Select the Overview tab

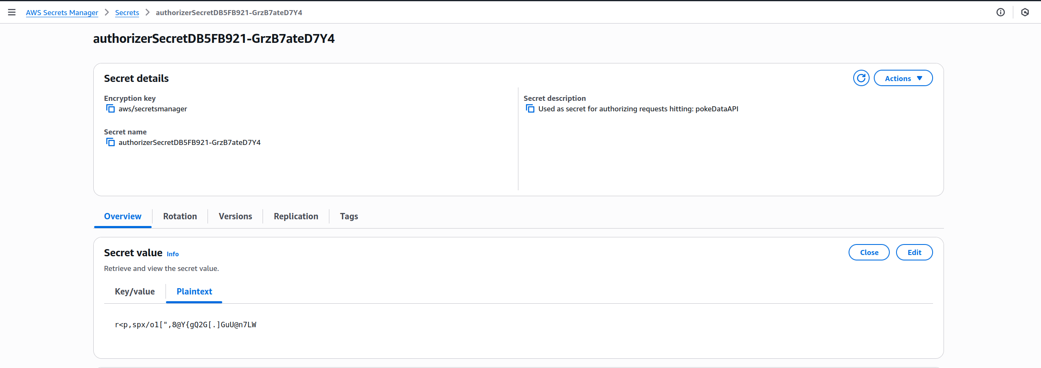(x=123, y=216)
